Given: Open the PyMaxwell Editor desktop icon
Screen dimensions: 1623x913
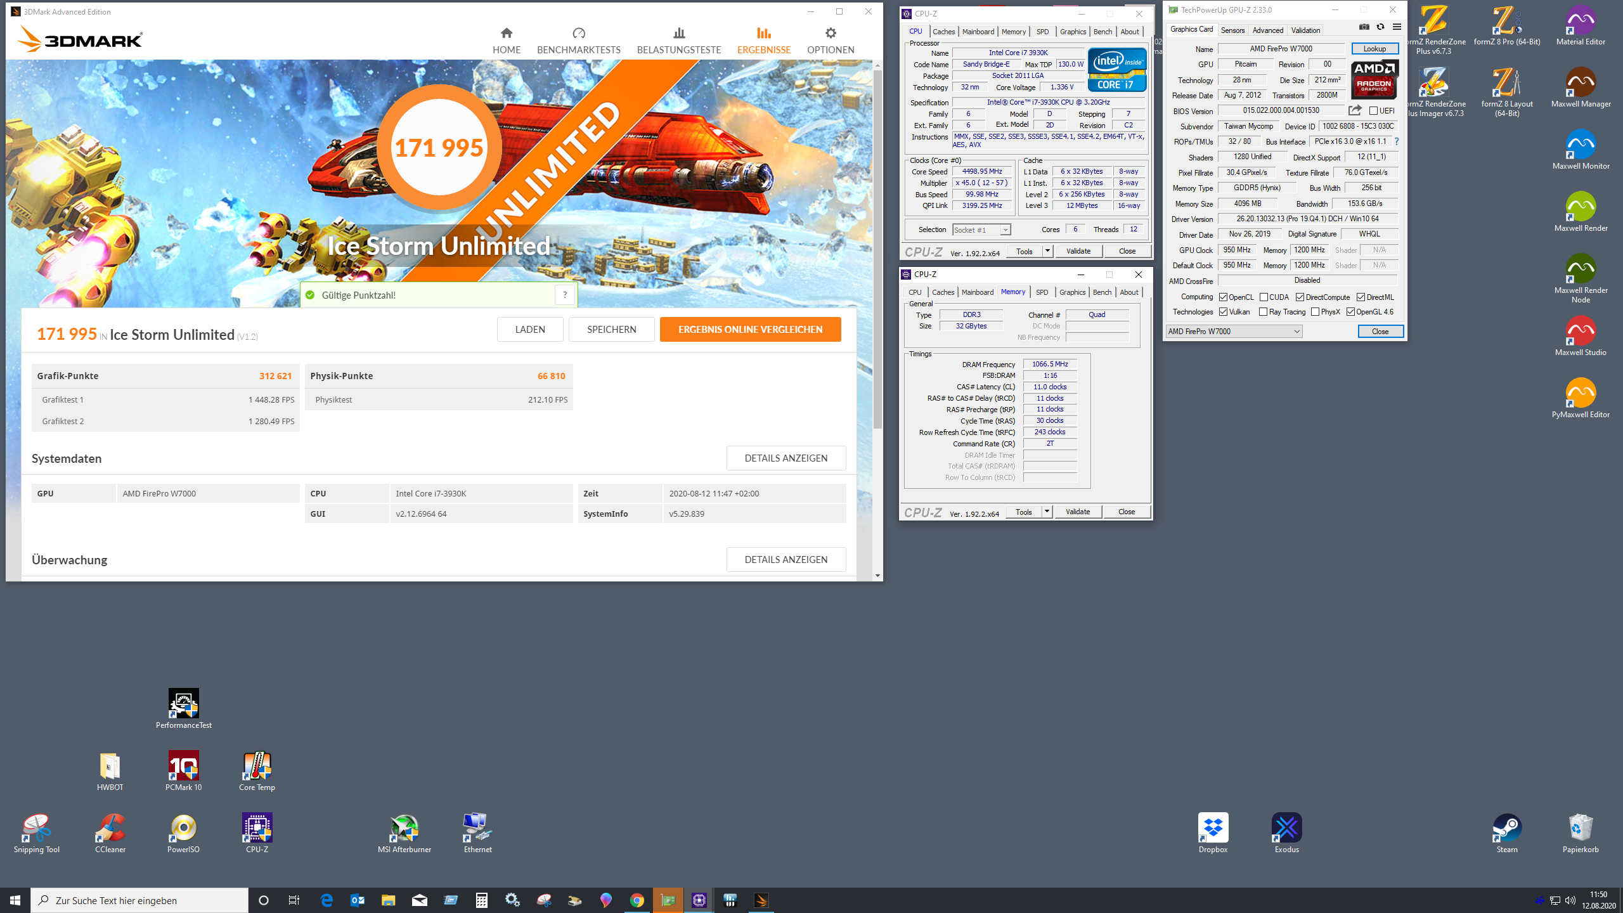Looking at the screenshot, I should click(x=1581, y=399).
